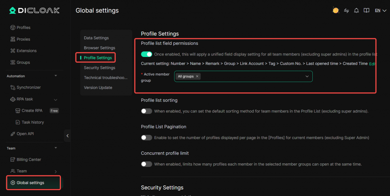This screenshot has width=390, height=196.
Task: Click the Open API rocket icon
Action: tap(13, 134)
